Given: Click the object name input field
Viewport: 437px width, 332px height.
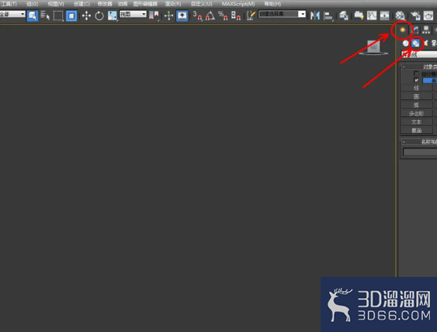Looking at the screenshot, I should [x=420, y=152].
